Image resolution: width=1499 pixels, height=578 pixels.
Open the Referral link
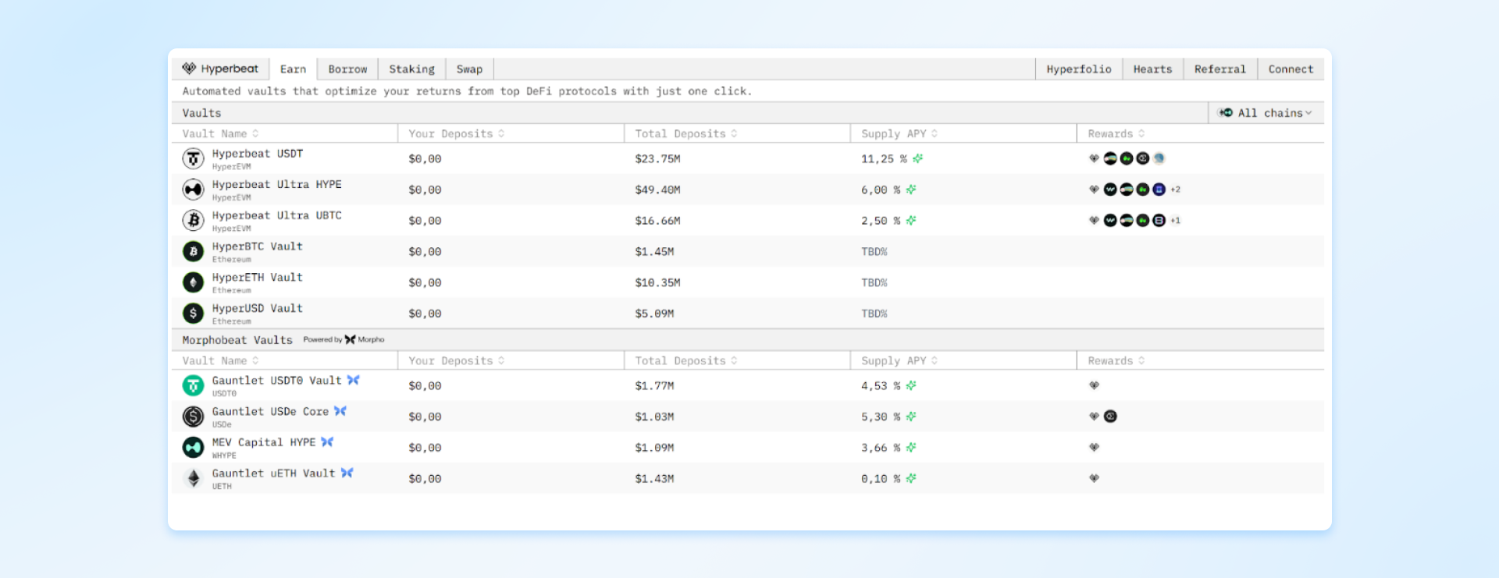tap(1219, 69)
